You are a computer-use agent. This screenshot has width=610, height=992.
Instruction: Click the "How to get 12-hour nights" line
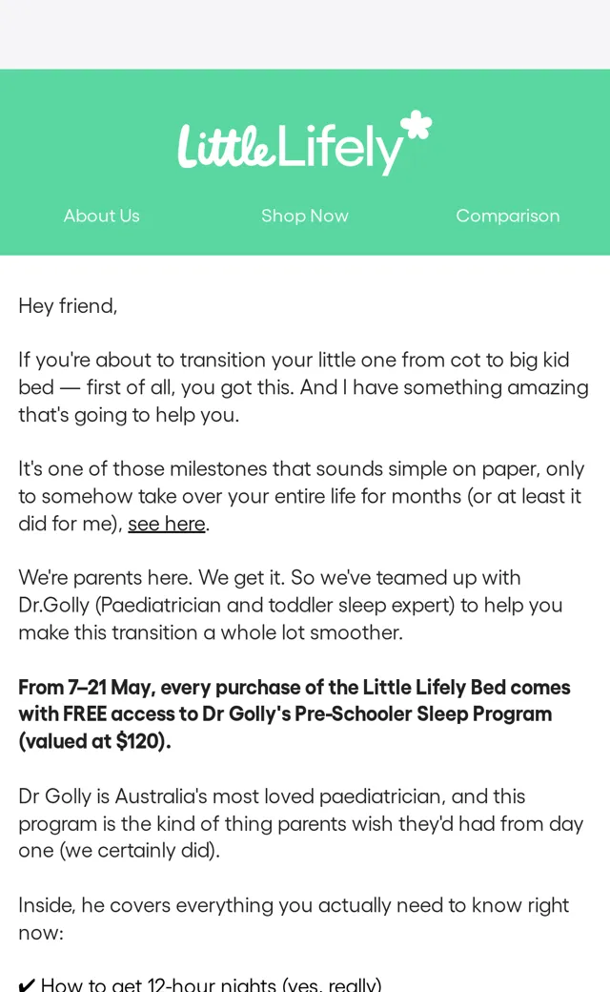(x=212, y=984)
